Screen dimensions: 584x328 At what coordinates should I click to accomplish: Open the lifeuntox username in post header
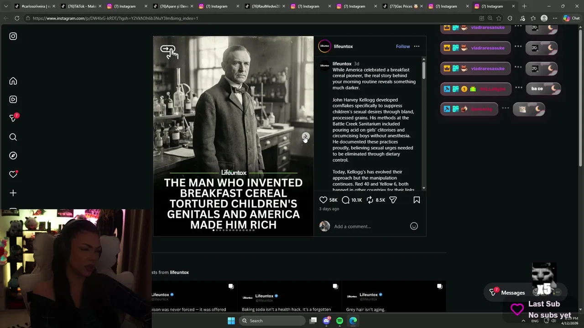[343, 46]
